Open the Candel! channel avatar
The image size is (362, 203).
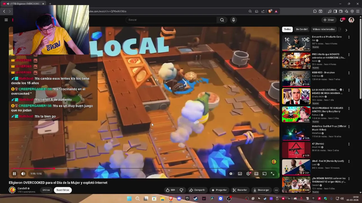pos(12,190)
